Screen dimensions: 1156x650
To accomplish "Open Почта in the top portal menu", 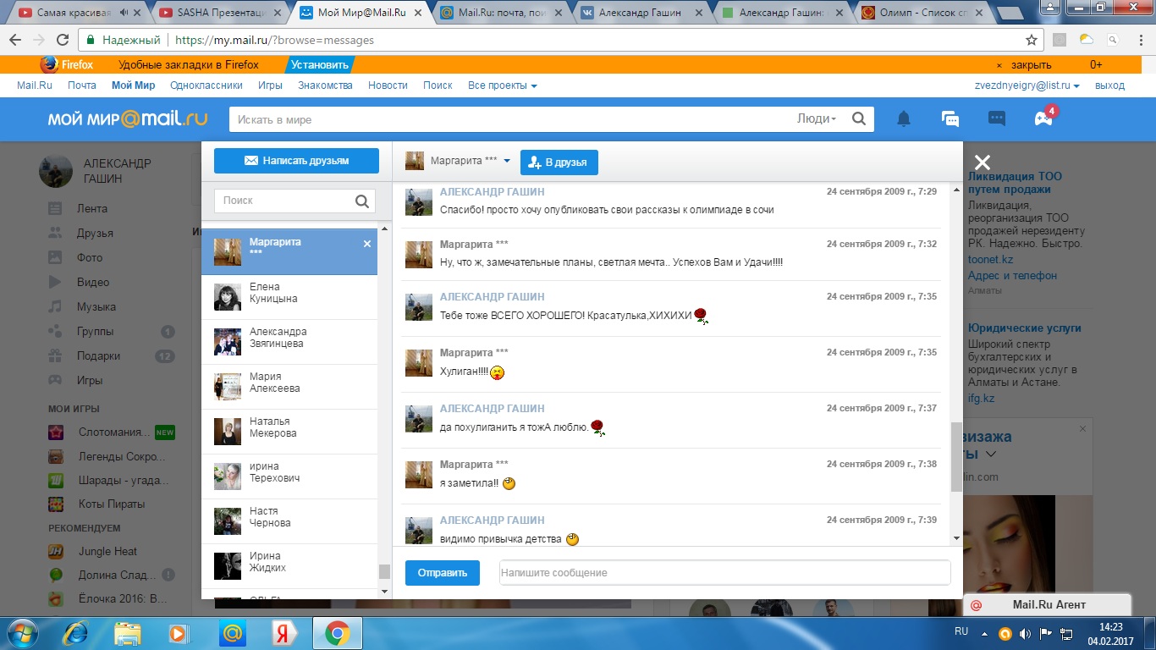I will tap(82, 85).
